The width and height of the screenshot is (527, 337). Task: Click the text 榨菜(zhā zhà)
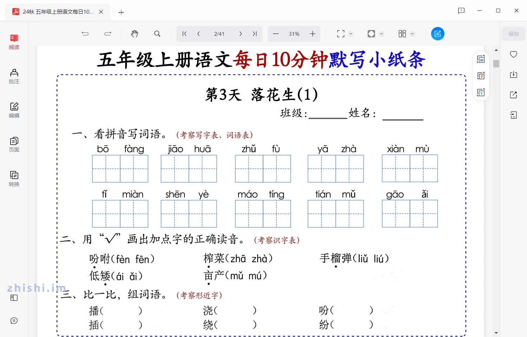pos(238,259)
